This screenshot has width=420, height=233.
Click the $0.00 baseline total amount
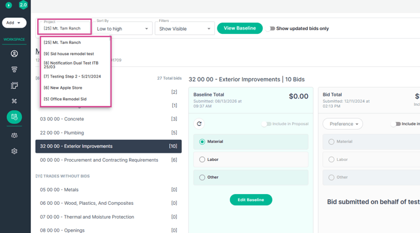point(298,96)
